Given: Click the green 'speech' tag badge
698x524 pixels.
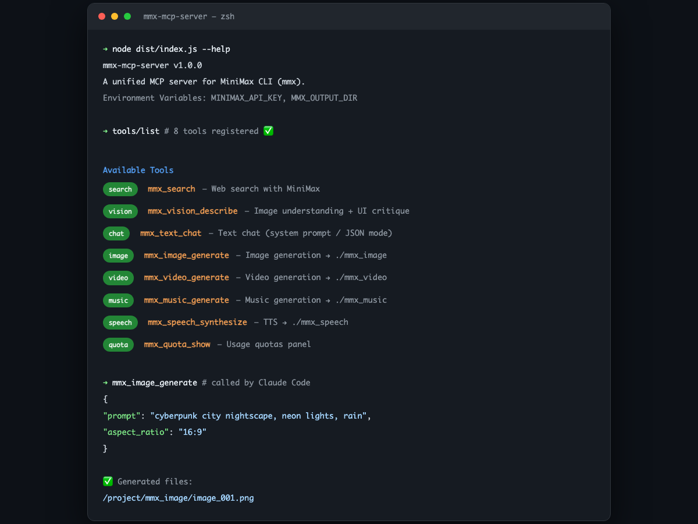Looking at the screenshot, I should [120, 323].
